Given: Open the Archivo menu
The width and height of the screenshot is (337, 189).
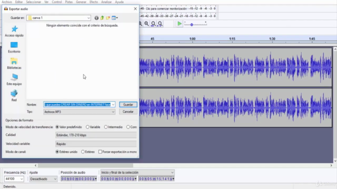Looking at the screenshot, I should pyautogui.click(x=7, y=2).
